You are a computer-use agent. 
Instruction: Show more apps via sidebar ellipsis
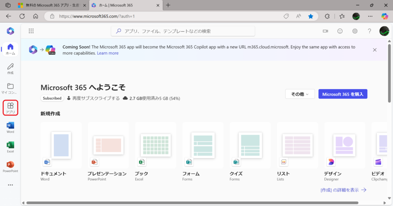coord(10,185)
